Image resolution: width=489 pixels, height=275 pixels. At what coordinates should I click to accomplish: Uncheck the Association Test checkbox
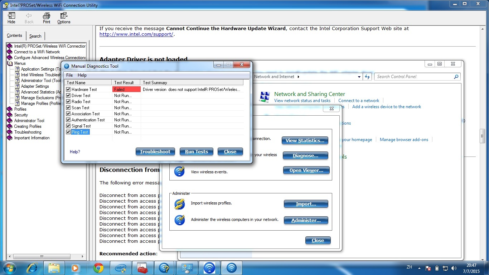(x=68, y=114)
